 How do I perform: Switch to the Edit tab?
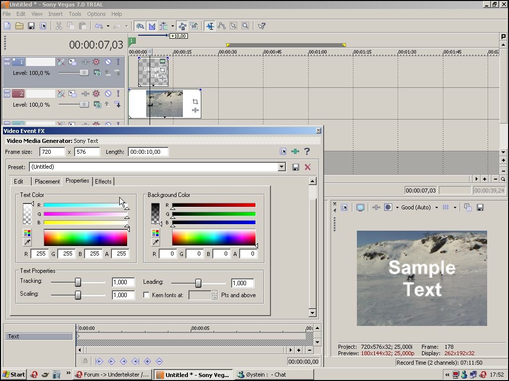pos(18,182)
